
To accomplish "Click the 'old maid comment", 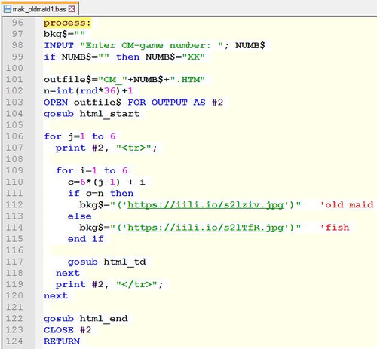I will (x=347, y=204).
